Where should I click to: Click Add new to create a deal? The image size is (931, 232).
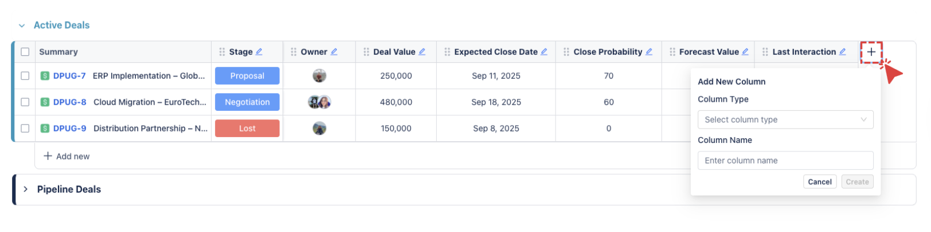67,157
